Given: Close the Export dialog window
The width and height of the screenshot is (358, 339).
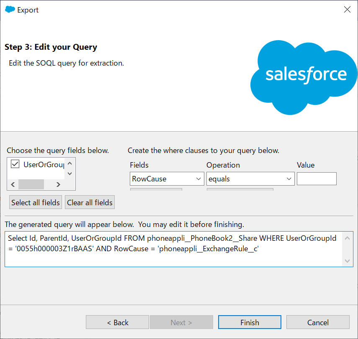Looking at the screenshot, I should [x=347, y=10].
